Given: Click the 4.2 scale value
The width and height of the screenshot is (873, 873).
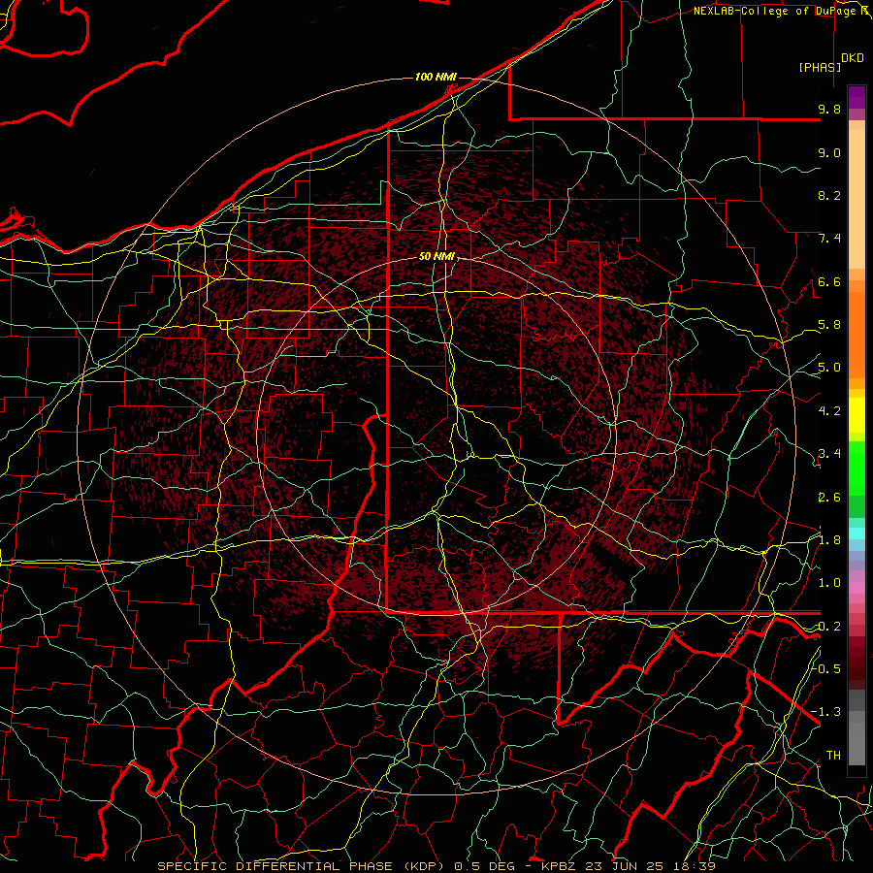Looking at the screenshot, I should 829,411.
